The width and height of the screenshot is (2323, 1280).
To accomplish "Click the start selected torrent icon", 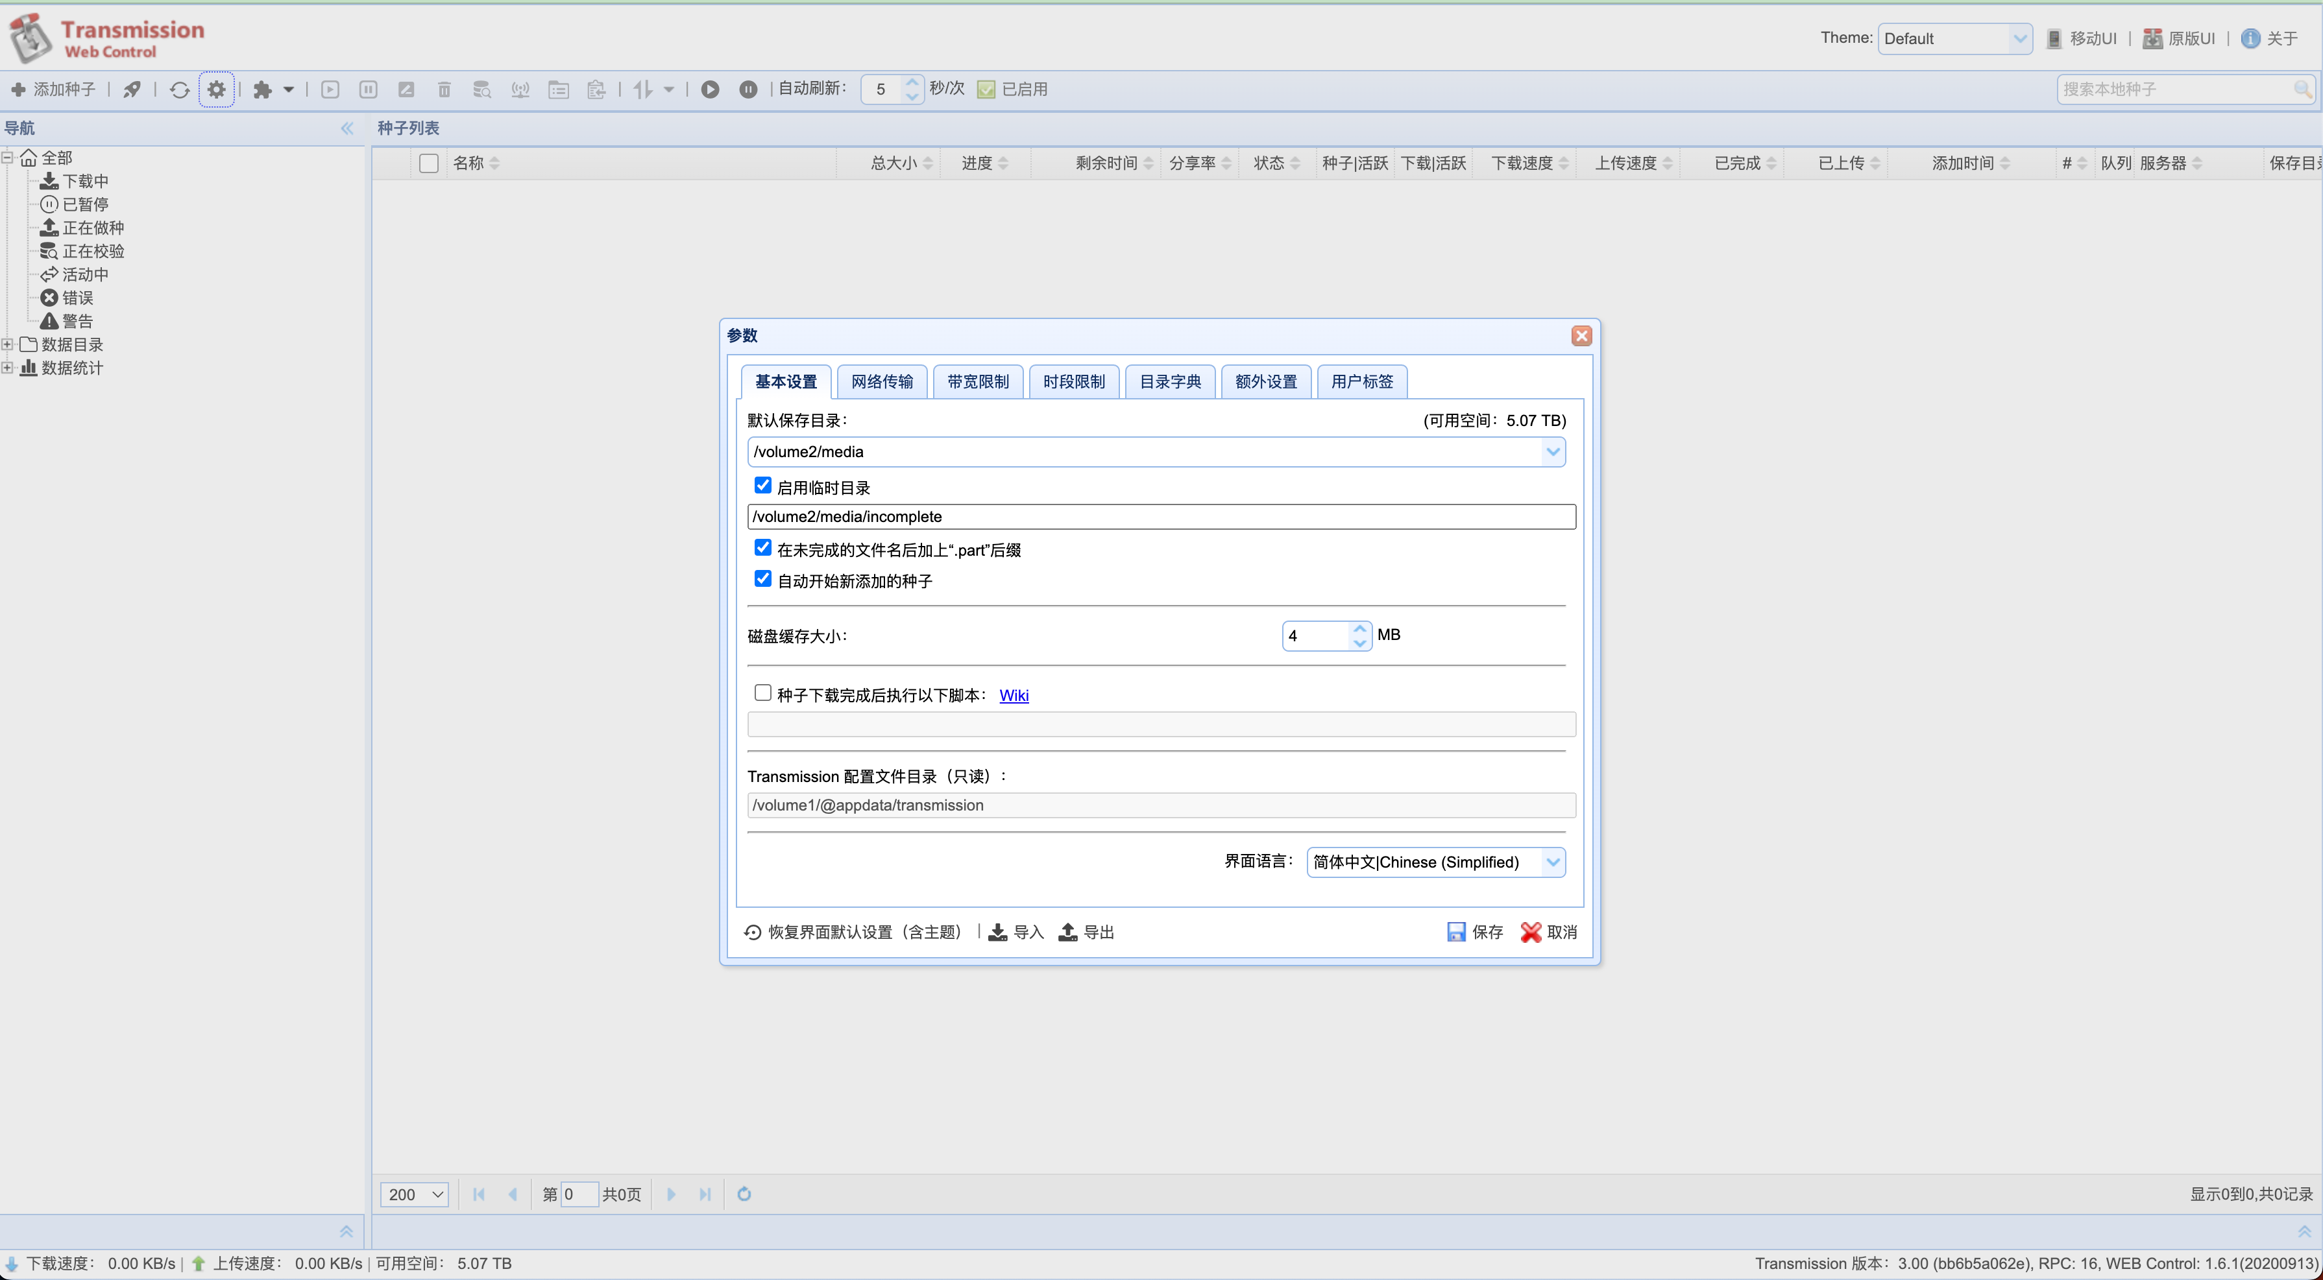I will pyautogui.click(x=330, y=89).
